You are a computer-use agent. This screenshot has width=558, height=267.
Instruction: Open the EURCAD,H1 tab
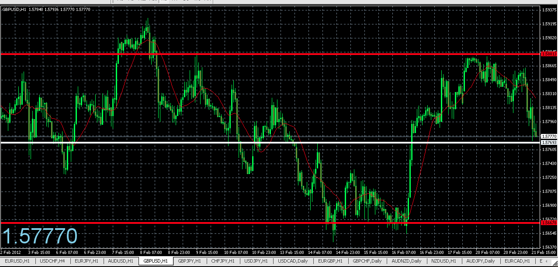(x=517, y=261)
